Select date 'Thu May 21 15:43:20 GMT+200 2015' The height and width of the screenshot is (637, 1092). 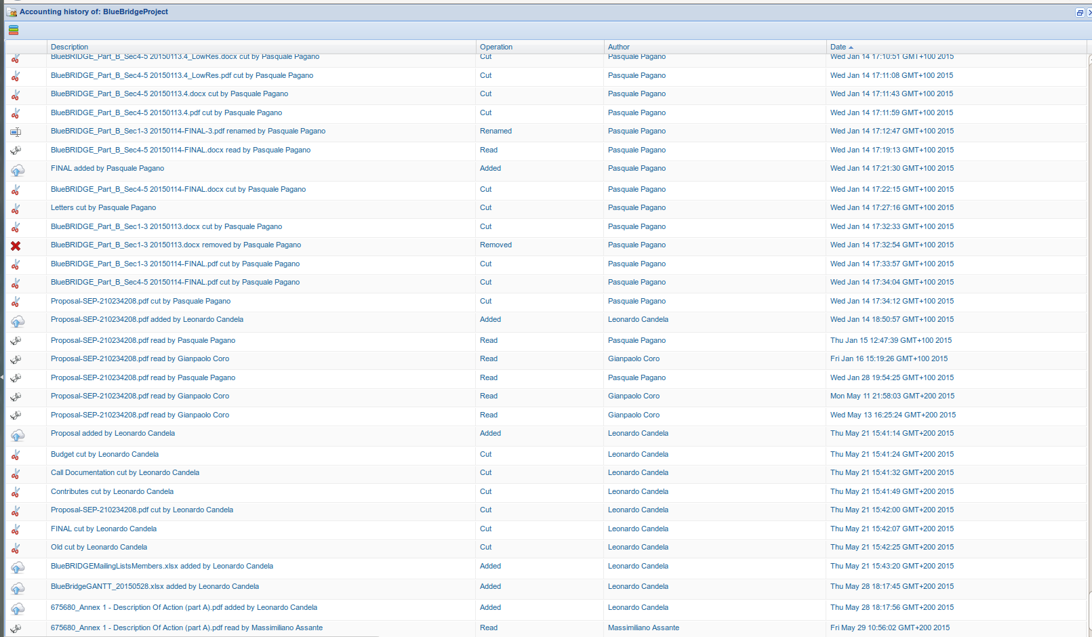point(892,567)
